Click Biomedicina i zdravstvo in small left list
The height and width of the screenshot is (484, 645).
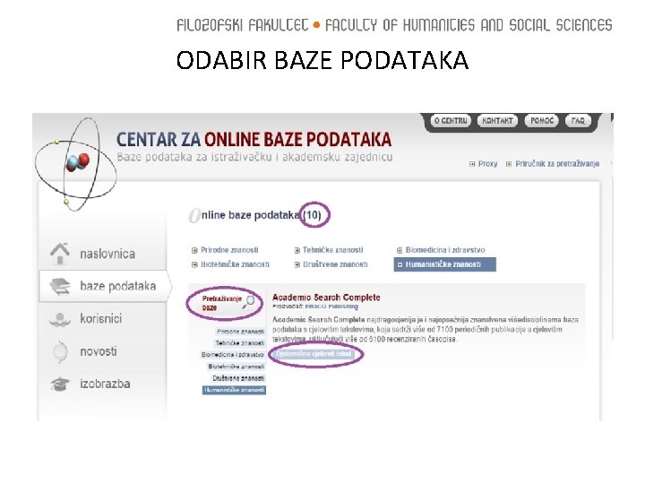point(233,354)
